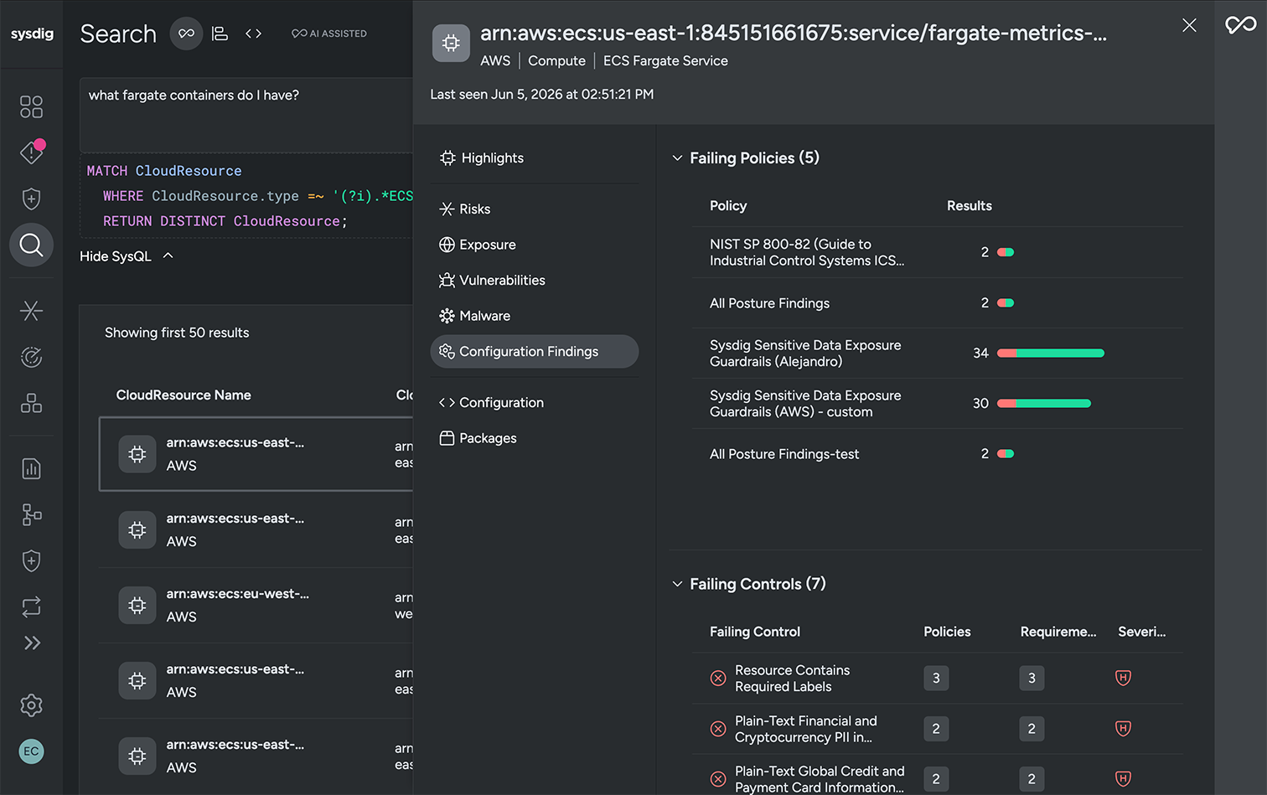Click the failed X icon for Required Labels
Viewport: 1267px width, 795px height.
[x=718, y=679]
